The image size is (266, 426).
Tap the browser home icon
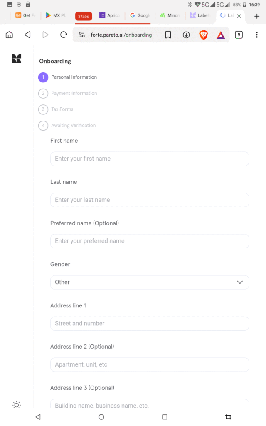click(9, 35)
